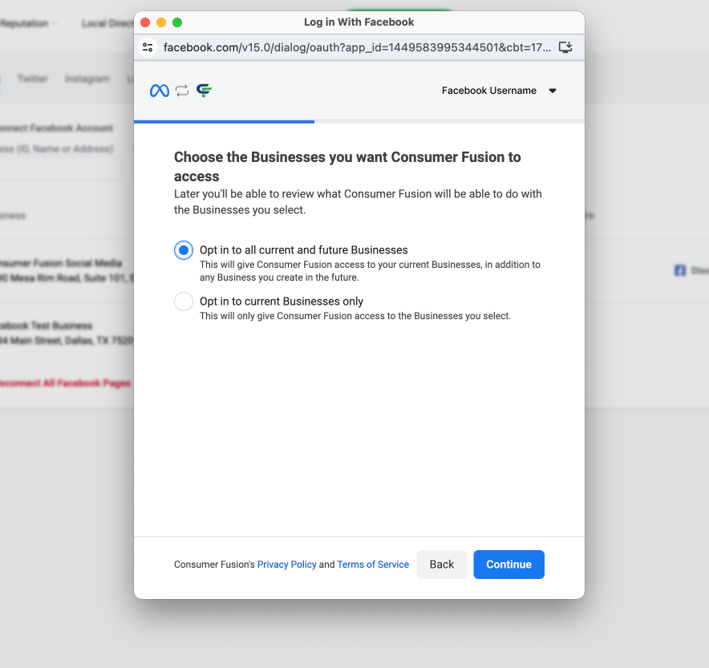This screenshot has width=709, height=668.
Task: Click 'Disconnect All Facebook Pages' in background page
Action: click(x=65, y=383)
